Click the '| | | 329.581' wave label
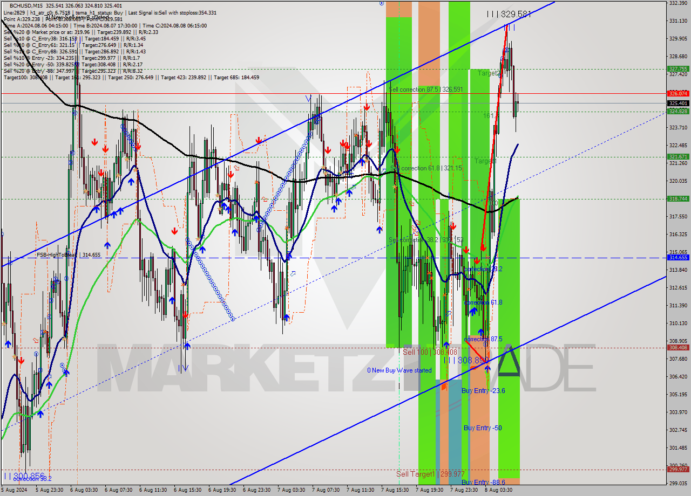Image resolution: width=691 pixels, height=496 pixels. 509,15
